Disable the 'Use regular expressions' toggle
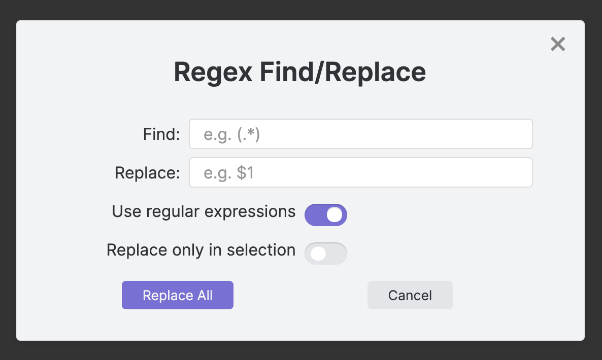 click(325, 214)
